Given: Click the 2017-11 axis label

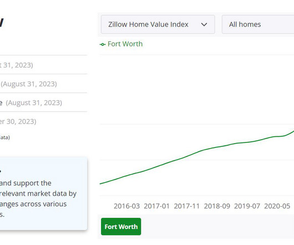Looking at the screenshot, I should (187, 206).
